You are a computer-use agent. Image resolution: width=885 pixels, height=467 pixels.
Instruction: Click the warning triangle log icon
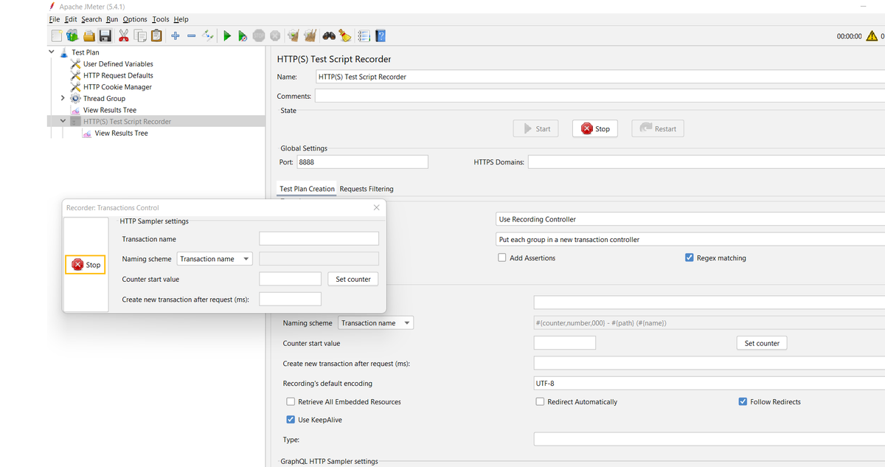click(x=872, y=35)
